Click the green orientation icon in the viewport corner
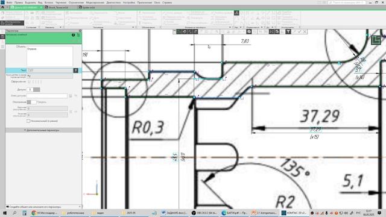The image size is (386, 217). click(x=376, y=40)
